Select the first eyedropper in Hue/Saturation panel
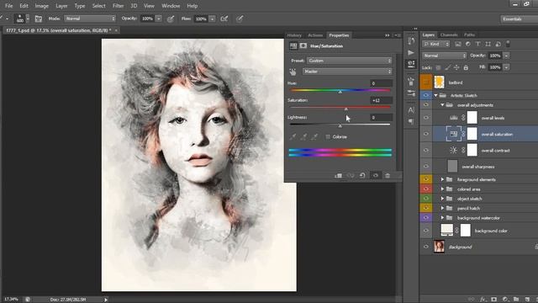This screenshot has width=538, height=303. click(x=293, y=136)
